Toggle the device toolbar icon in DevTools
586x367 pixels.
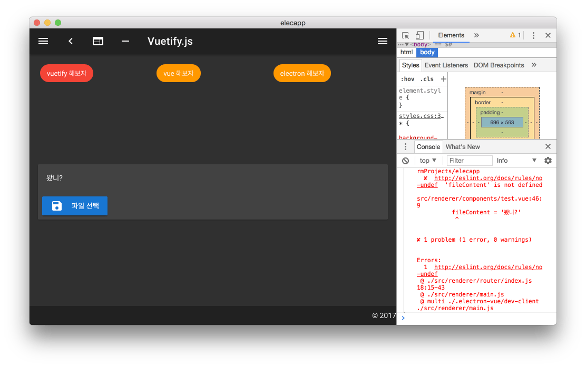point(419,35)
